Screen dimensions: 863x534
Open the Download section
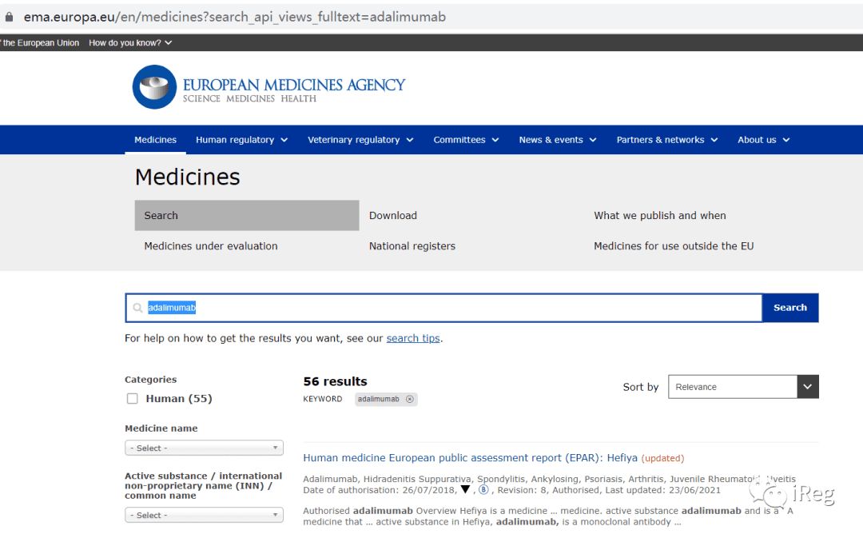393,216
